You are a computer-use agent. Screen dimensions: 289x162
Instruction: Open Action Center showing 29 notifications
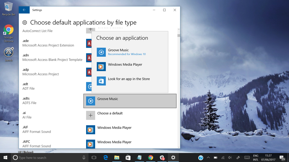pos(282,157)
